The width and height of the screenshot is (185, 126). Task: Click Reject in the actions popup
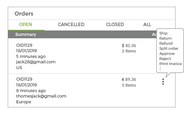tap(165, 59)
